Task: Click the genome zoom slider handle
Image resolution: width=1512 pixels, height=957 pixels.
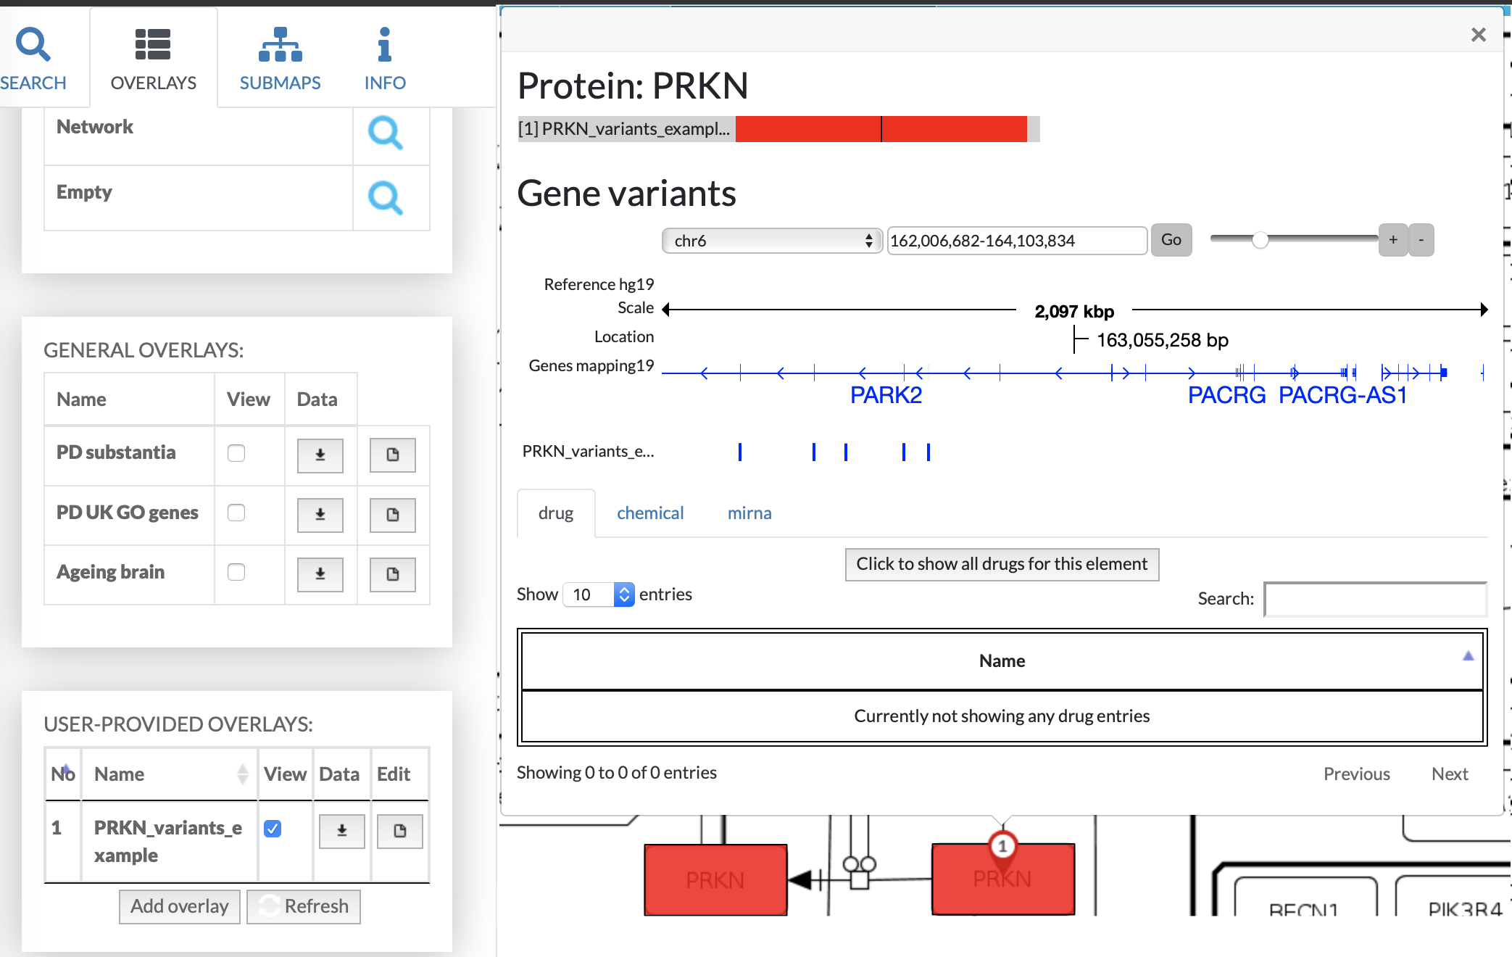Action: click(x=1260, y=240)
